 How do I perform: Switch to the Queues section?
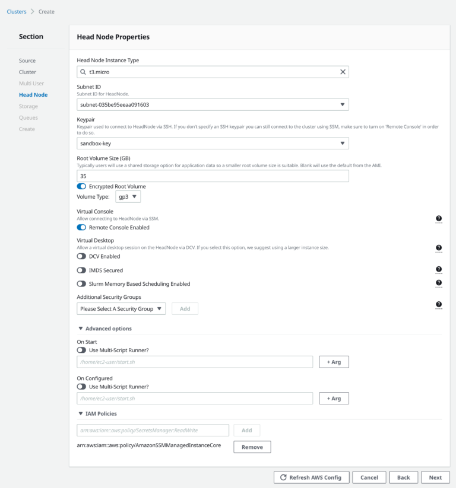click(28, 117)
